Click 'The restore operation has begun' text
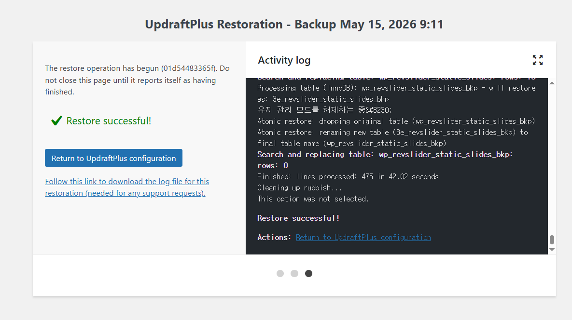Screen dimensions: 572x320 [x=137, y=80]
